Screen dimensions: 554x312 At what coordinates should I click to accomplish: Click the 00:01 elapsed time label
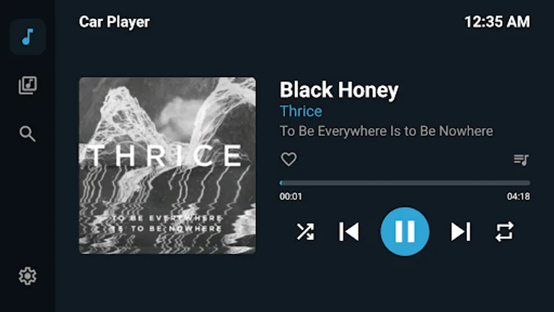click(x=291, y=196)
